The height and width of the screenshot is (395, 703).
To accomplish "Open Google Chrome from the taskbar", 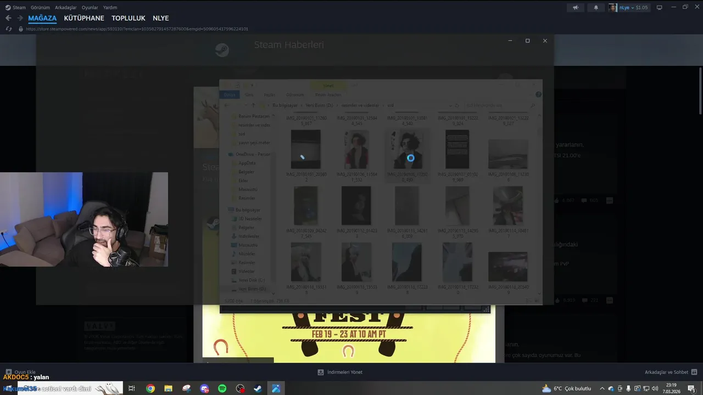I will click(x=150, y=388).
